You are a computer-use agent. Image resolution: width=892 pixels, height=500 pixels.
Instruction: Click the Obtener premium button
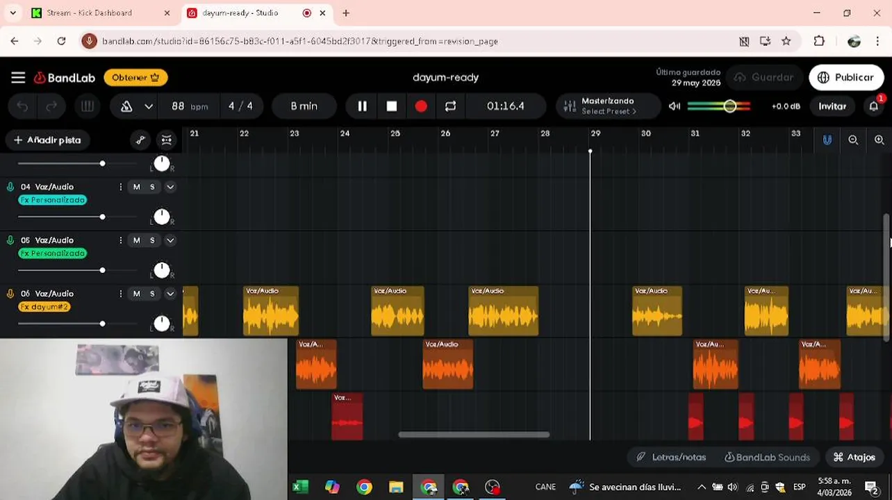135,77
